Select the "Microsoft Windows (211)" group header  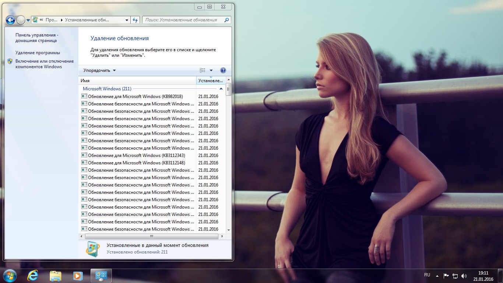point(107,89)
